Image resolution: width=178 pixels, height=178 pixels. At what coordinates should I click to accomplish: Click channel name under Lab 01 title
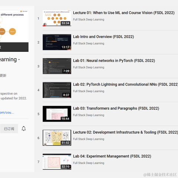[89, 67]
